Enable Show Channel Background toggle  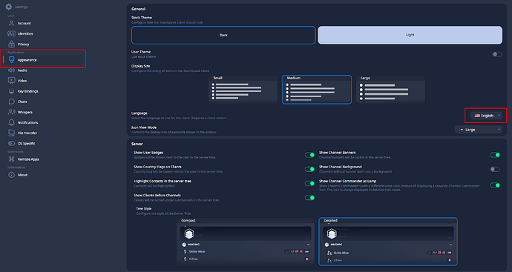click(x=495, y=169)
